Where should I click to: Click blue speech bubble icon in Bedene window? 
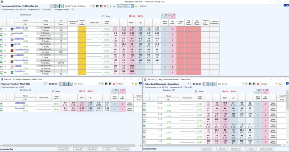tap(140, 84)
